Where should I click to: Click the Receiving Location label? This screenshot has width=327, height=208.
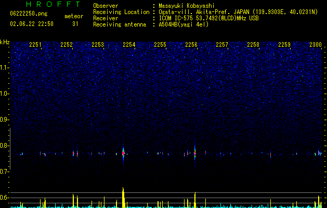pyautogui.click(x=121, y=12)
